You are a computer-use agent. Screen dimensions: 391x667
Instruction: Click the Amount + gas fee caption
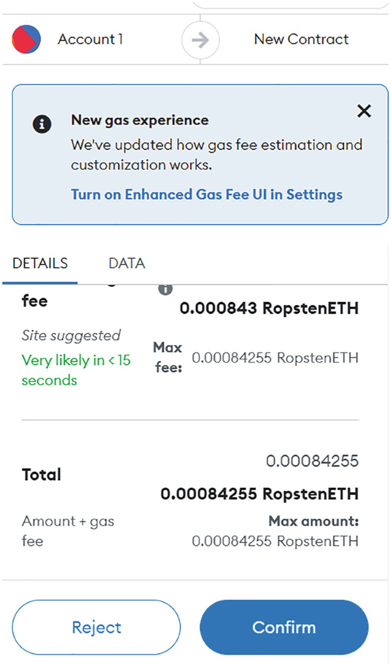pyautogui.click(x=67, y=530)
